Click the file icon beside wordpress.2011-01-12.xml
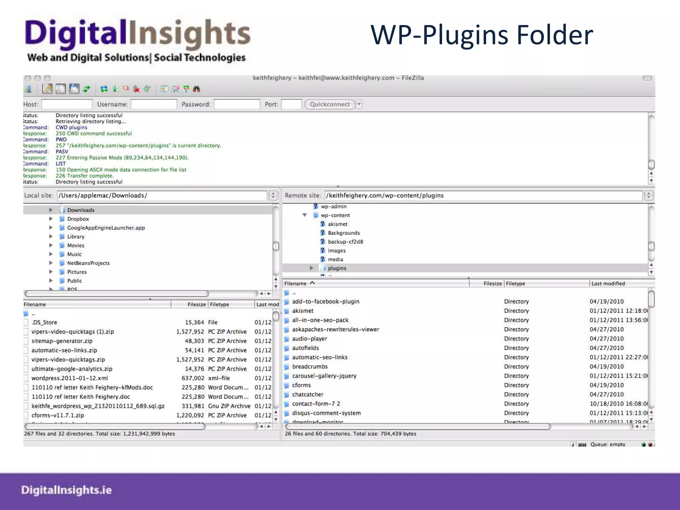 point(26,378)
